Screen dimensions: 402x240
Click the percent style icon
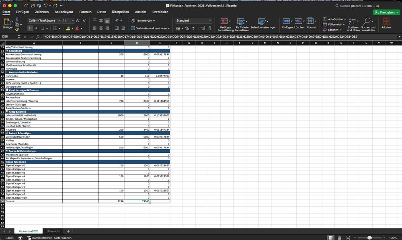tap(187, 29)
